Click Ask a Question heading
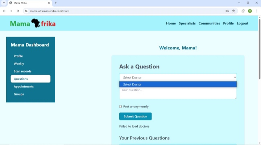Viewport: 261px width, 145px height. tap(139, 67)
